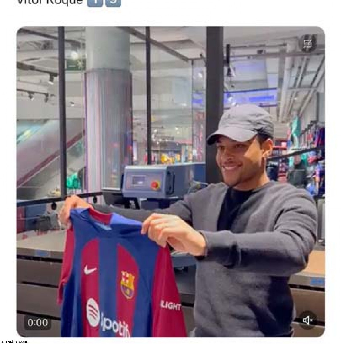Unmute the video using the speaker icon
This screenshot has height=344, width=341.
[307, 320]
